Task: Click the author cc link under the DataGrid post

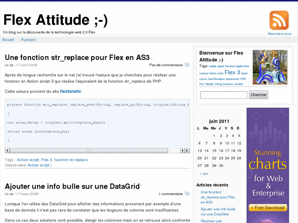Action: coord(11,194)
